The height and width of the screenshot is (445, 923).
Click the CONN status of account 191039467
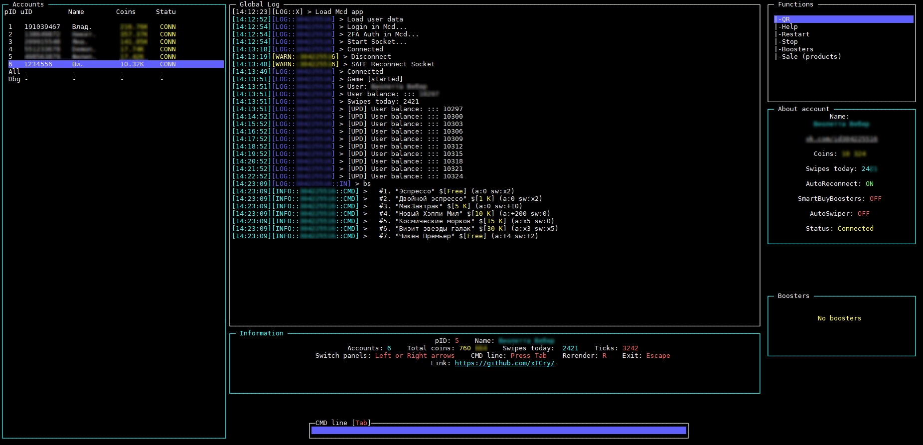pos(167,27)
